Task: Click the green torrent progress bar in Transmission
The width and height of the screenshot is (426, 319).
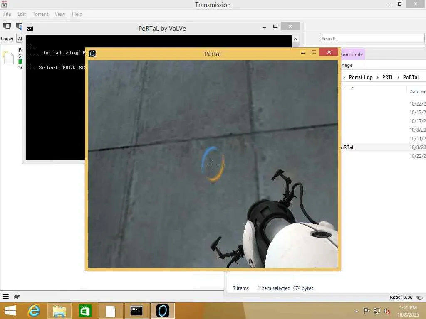Action: coord(20,61)
